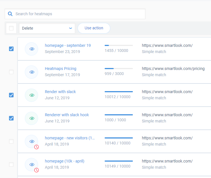Uncheck the Renderer with slack hook checkbox

point(11,118)
